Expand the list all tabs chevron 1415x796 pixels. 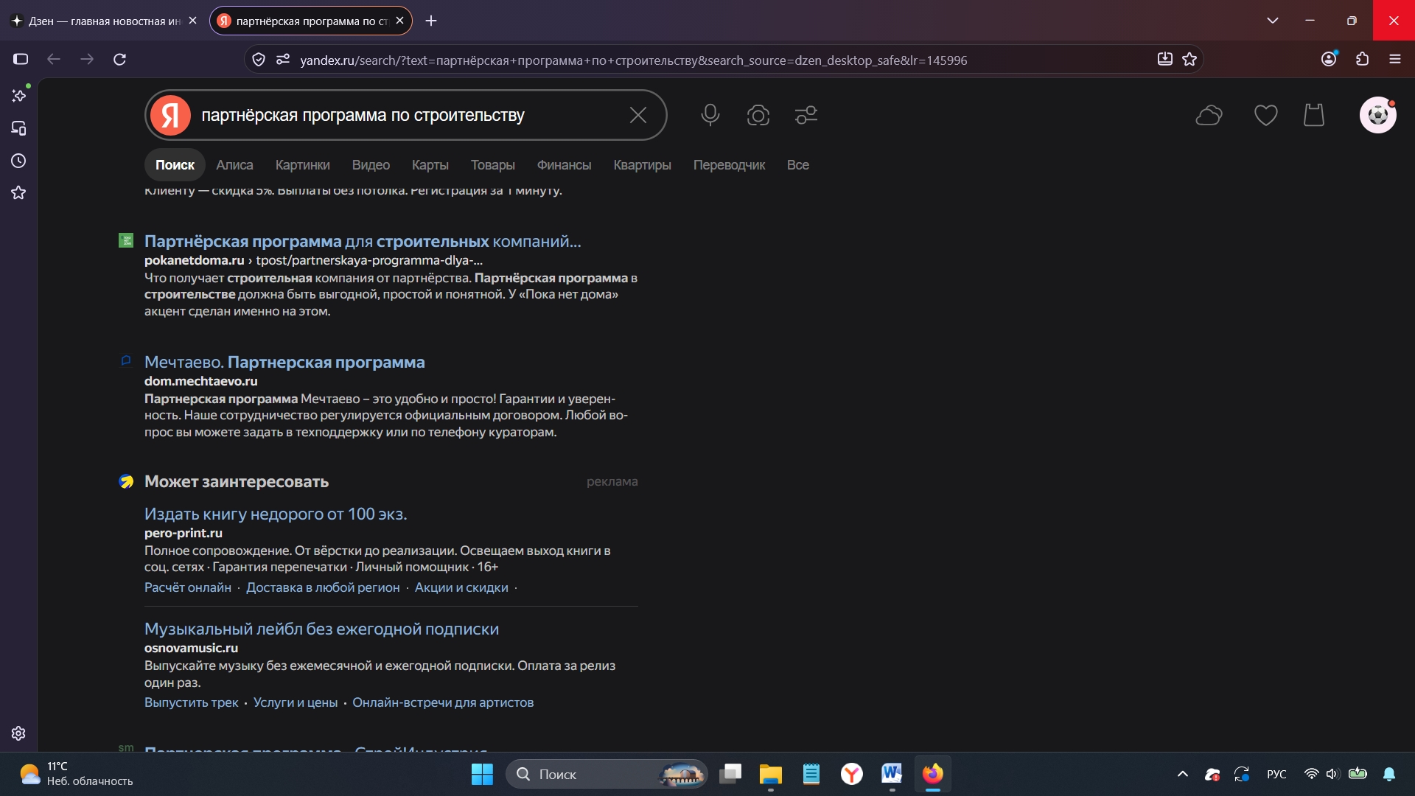pyautogui.click(x=1273, y=21)
